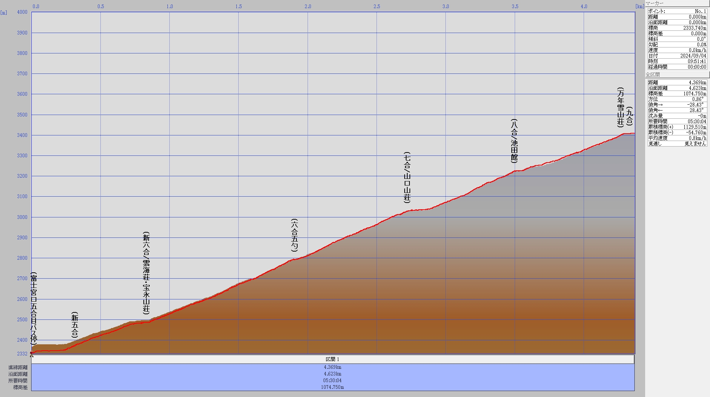The height and width of the screenshot is (397, 710).
Task: Click the 時刻 value 09:51:41
Action: [697, 61]
